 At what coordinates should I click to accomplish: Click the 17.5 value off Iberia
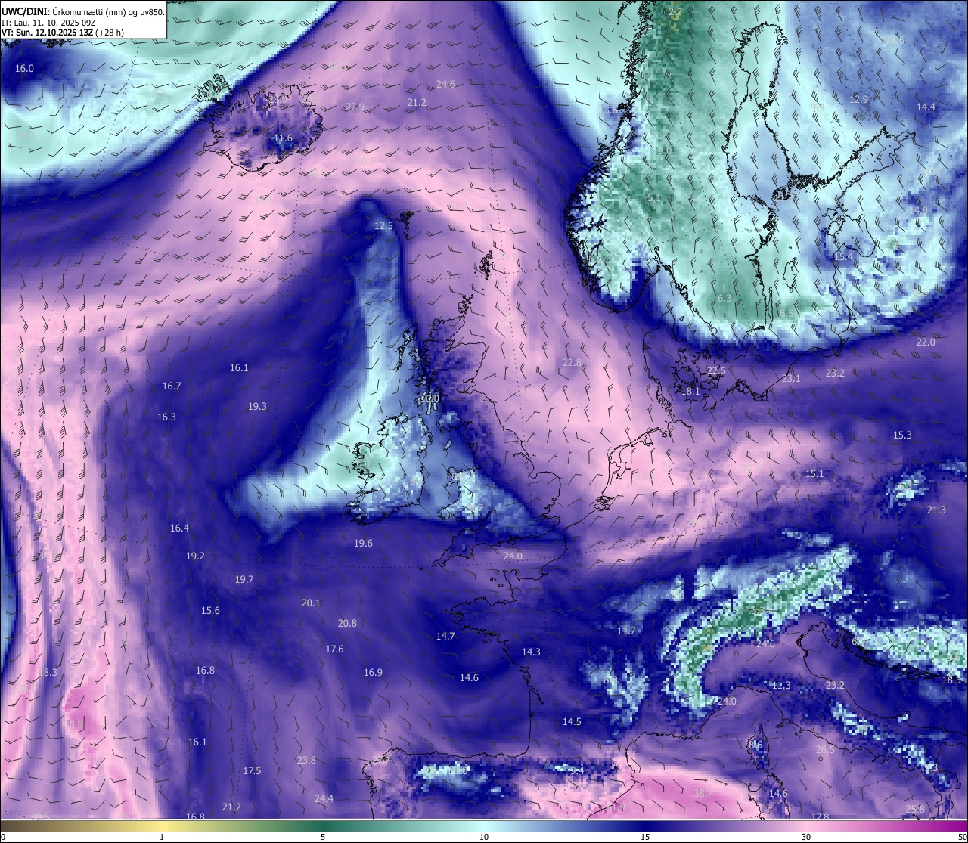click(x=252, y=771)
